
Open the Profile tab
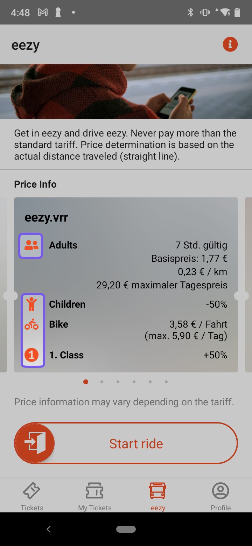tap(220, 496)
